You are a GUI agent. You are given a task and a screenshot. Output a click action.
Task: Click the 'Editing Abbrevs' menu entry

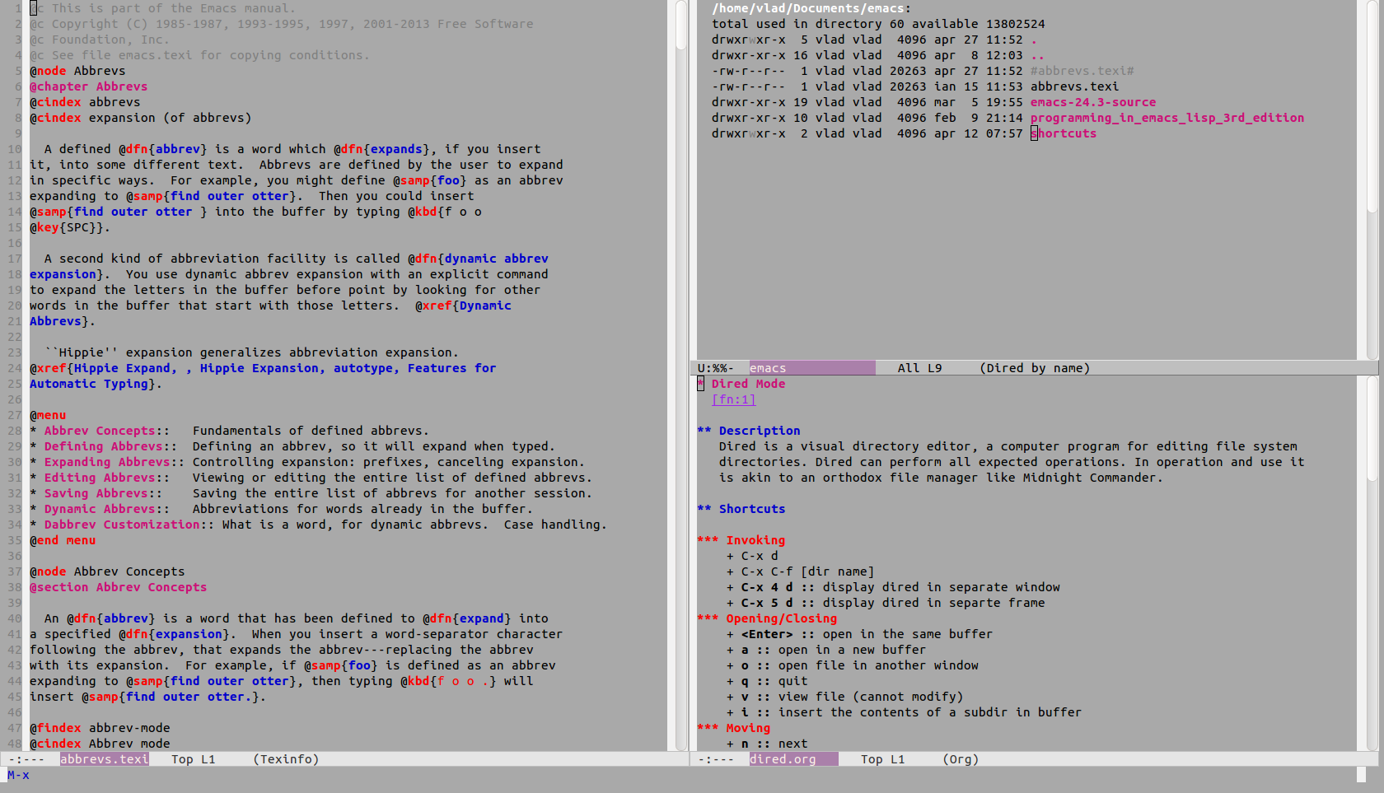pyautogui.click(x=100, y=478)
